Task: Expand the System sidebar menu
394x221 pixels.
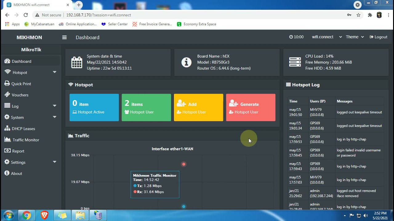Action: (x=31, y=117)
